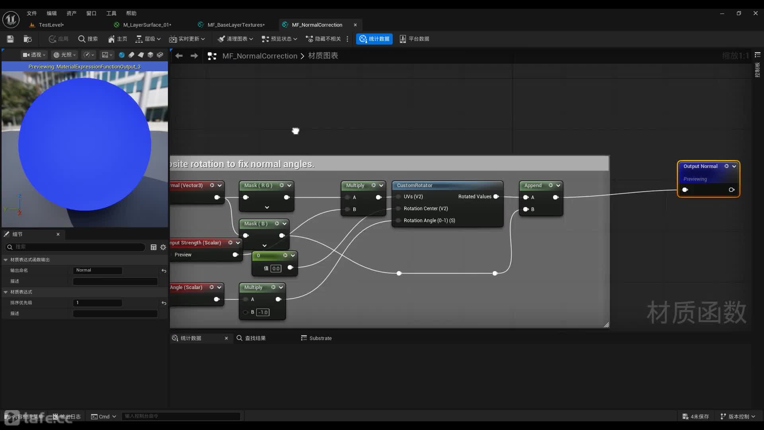Switch to MF_BaseLayerTextures tab

(x=236, y=25)
